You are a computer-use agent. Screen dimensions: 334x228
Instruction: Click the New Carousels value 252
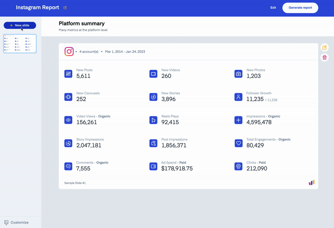(81, 99)
